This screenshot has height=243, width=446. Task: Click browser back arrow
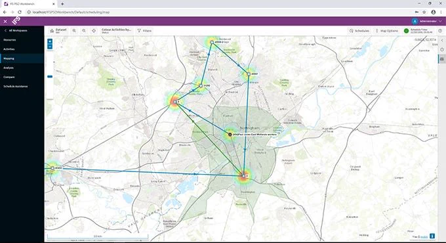(x=5, y=12)
